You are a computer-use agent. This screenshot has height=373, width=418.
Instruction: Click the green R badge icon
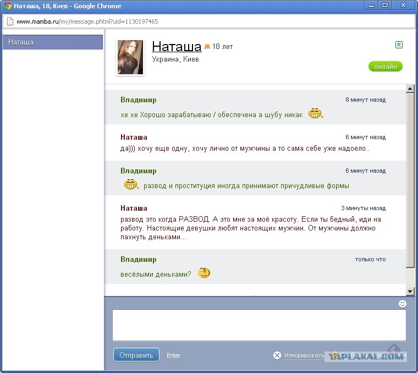click(x=399, y=45)
